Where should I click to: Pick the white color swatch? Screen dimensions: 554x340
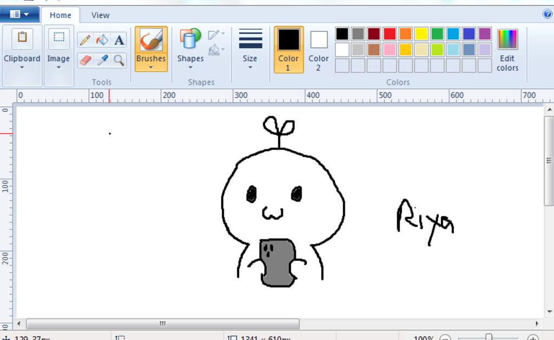(342, 50)
